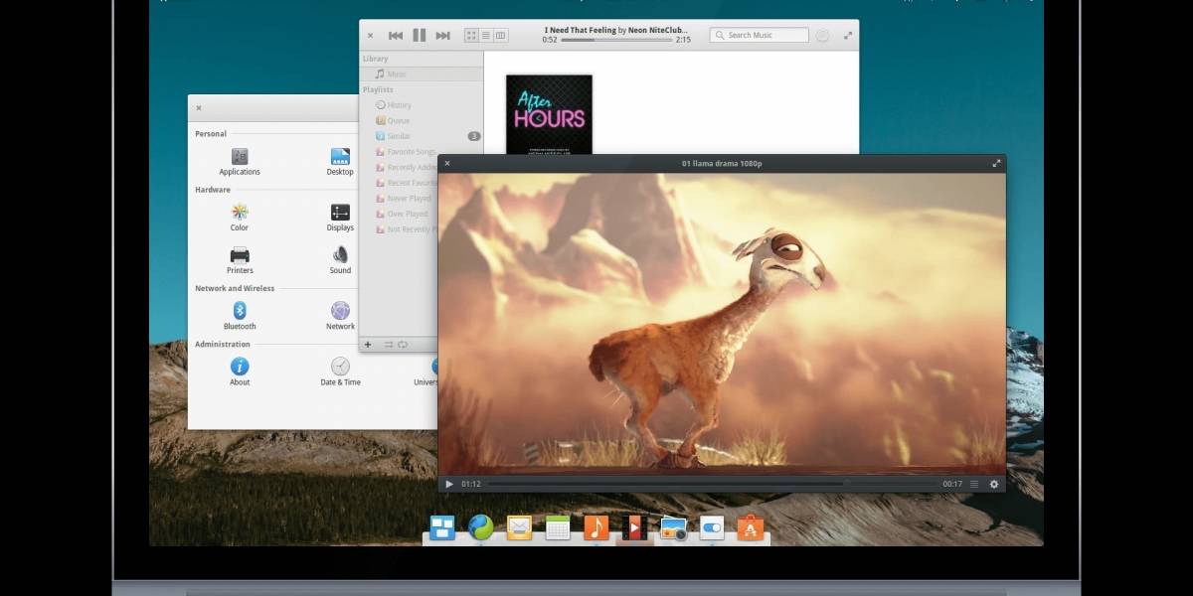Launch Mail from dock

tap(519, 527)
